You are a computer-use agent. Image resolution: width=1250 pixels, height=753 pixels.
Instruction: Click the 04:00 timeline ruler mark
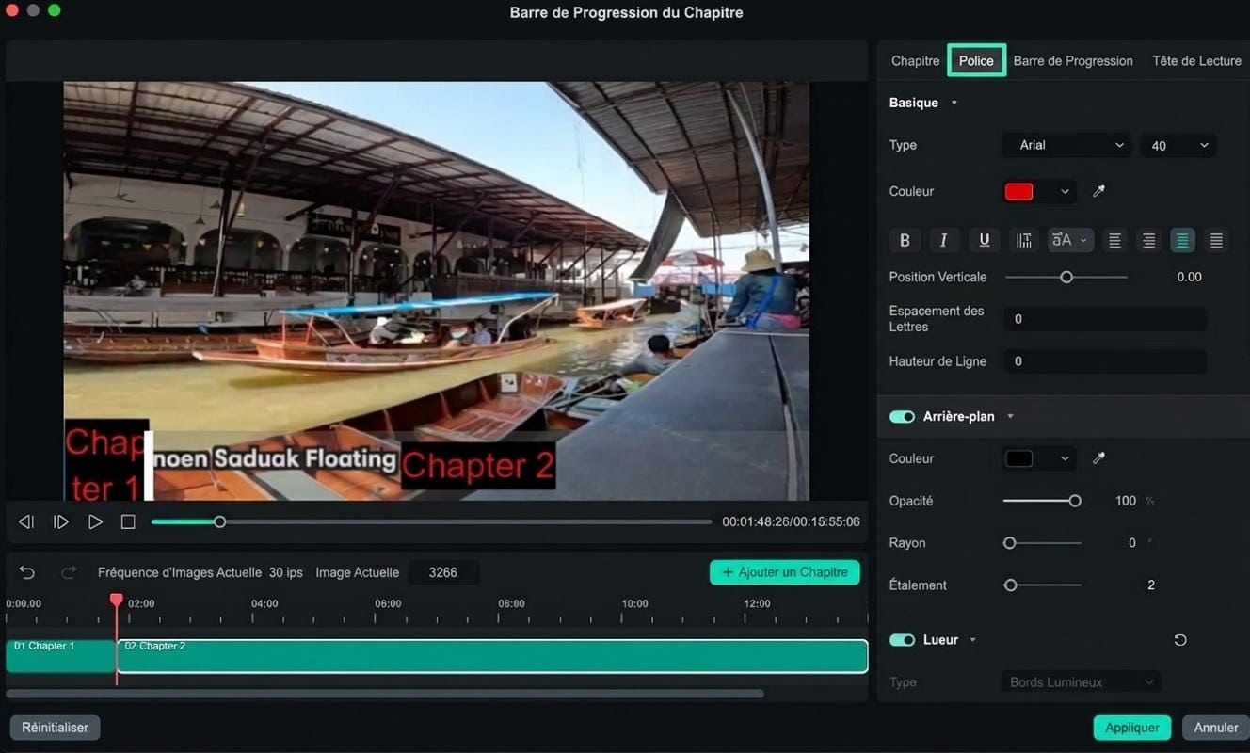pyautogui.click(x=264, y=603)
